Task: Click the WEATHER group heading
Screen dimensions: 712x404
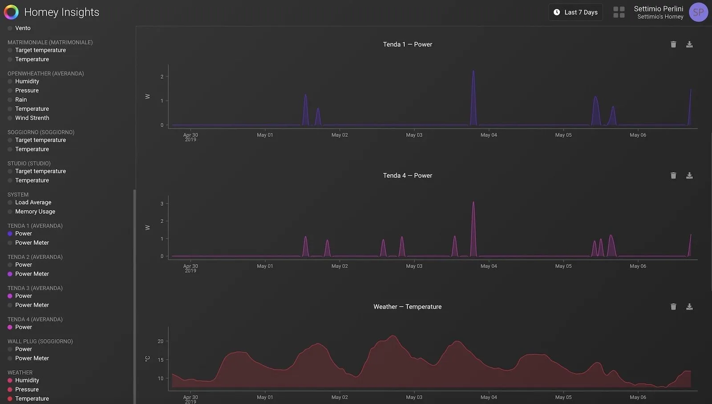Action: [x=20, y=372]
